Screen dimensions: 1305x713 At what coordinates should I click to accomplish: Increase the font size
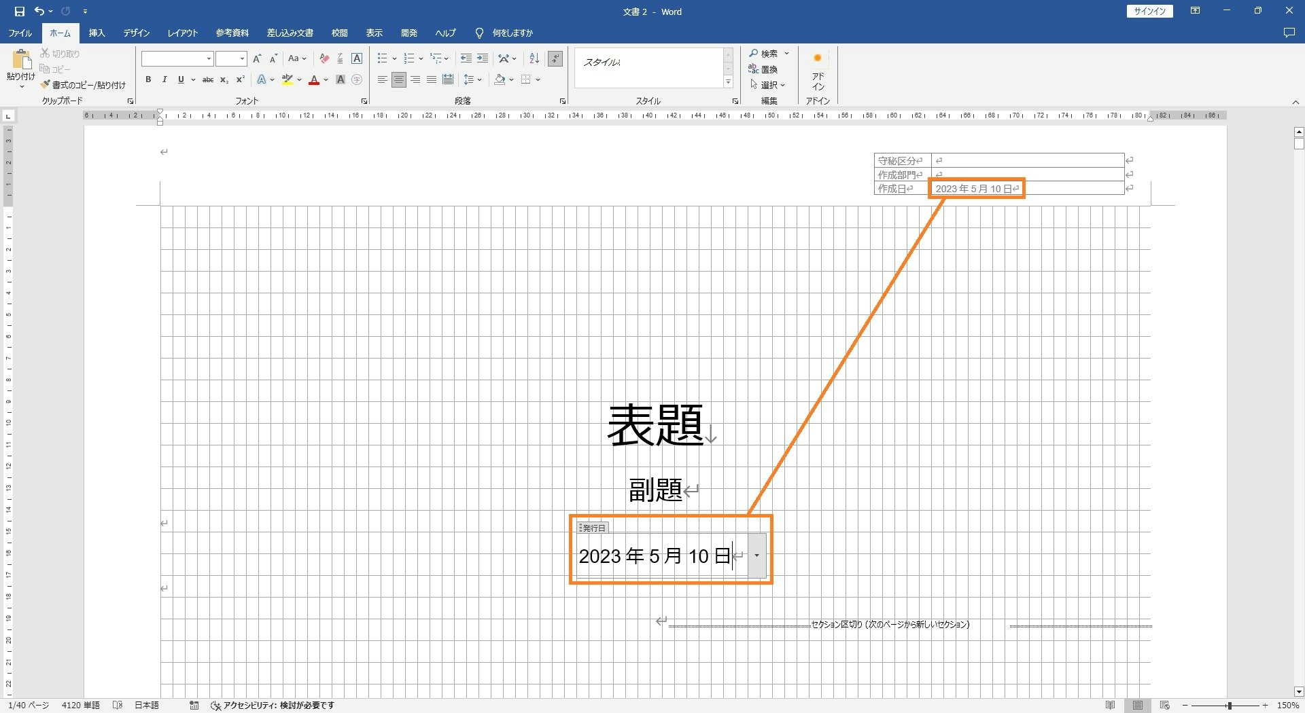(257, 59)
